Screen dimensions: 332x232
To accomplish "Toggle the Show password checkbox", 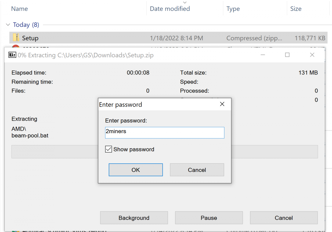I will (108, 149).
